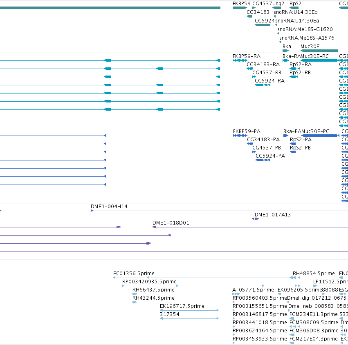Click the FGM217E04.3prime EST label

pos(314,339)
